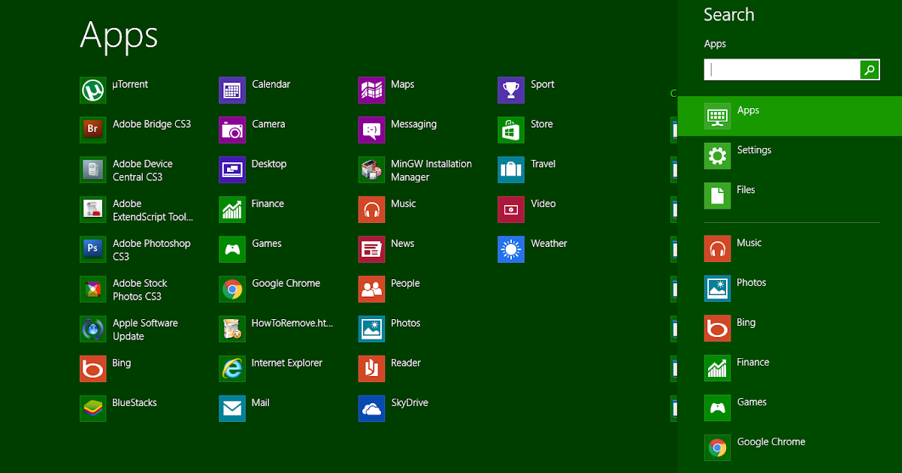Choose Bing in Search pane
The image size is (902, 473).
[x=789, y=328]
